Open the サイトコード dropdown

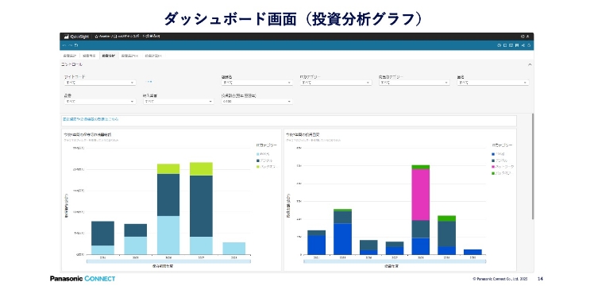(x=100, y=83)
